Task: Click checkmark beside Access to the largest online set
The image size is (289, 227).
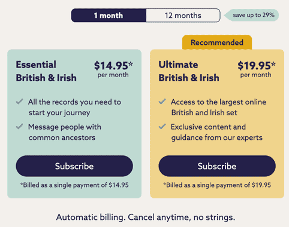Action: coord(162,102)
